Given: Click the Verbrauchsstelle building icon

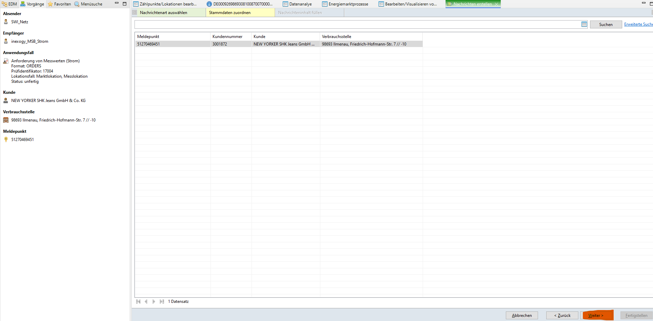Looking at the screenshot, I should pyautogui.click(x=6, y=120).
